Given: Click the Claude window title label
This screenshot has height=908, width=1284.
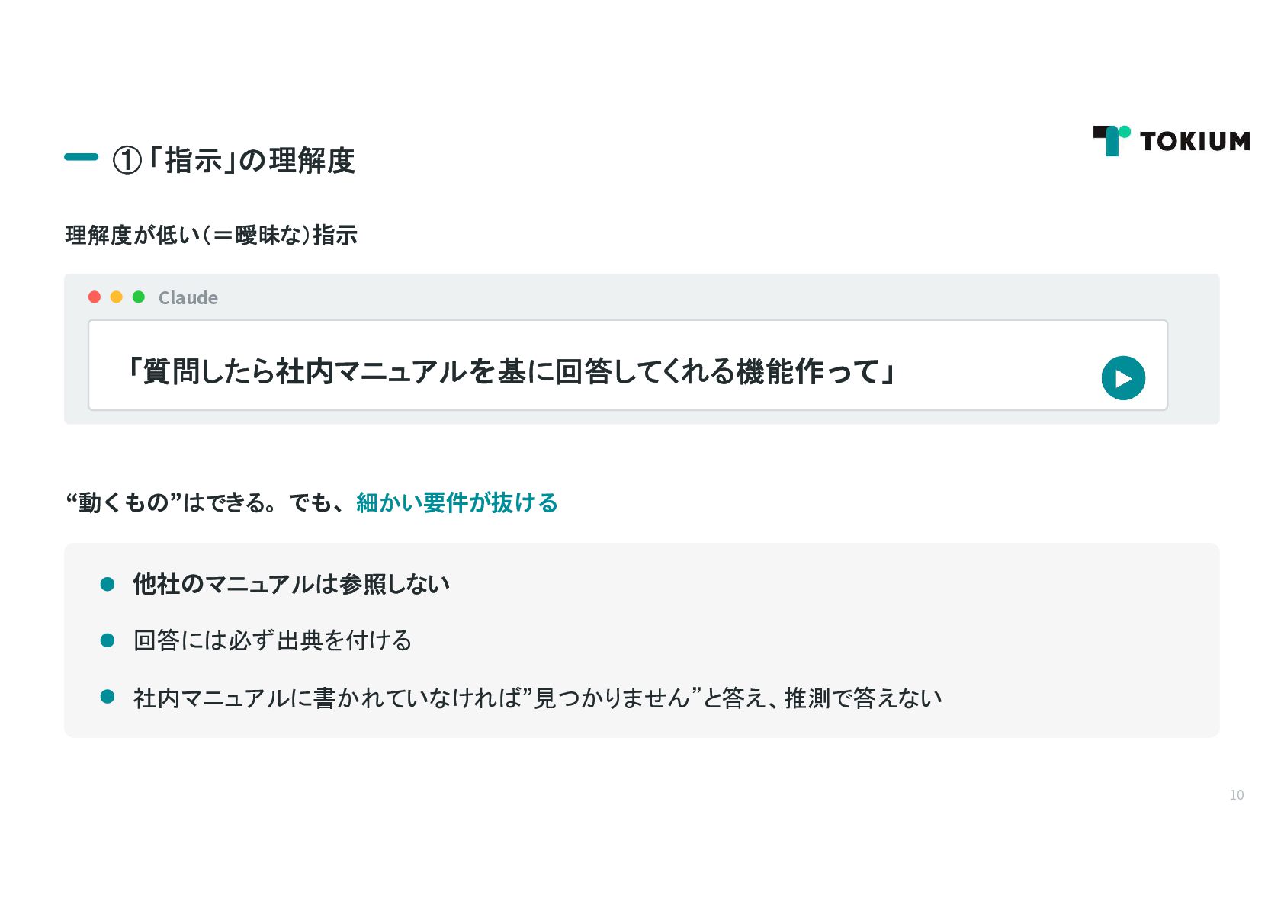Looking at the screenshot, I should pyautogui.click(x=188, y=297).
